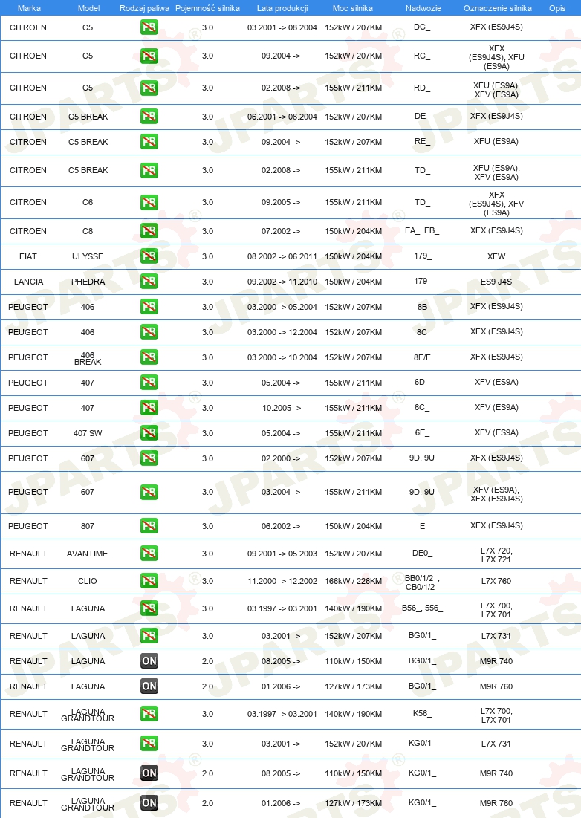Click the 11.2000 -> 12.2002 production years cell
This screenshot has width=581, height=818.
[x=282, y=581]
